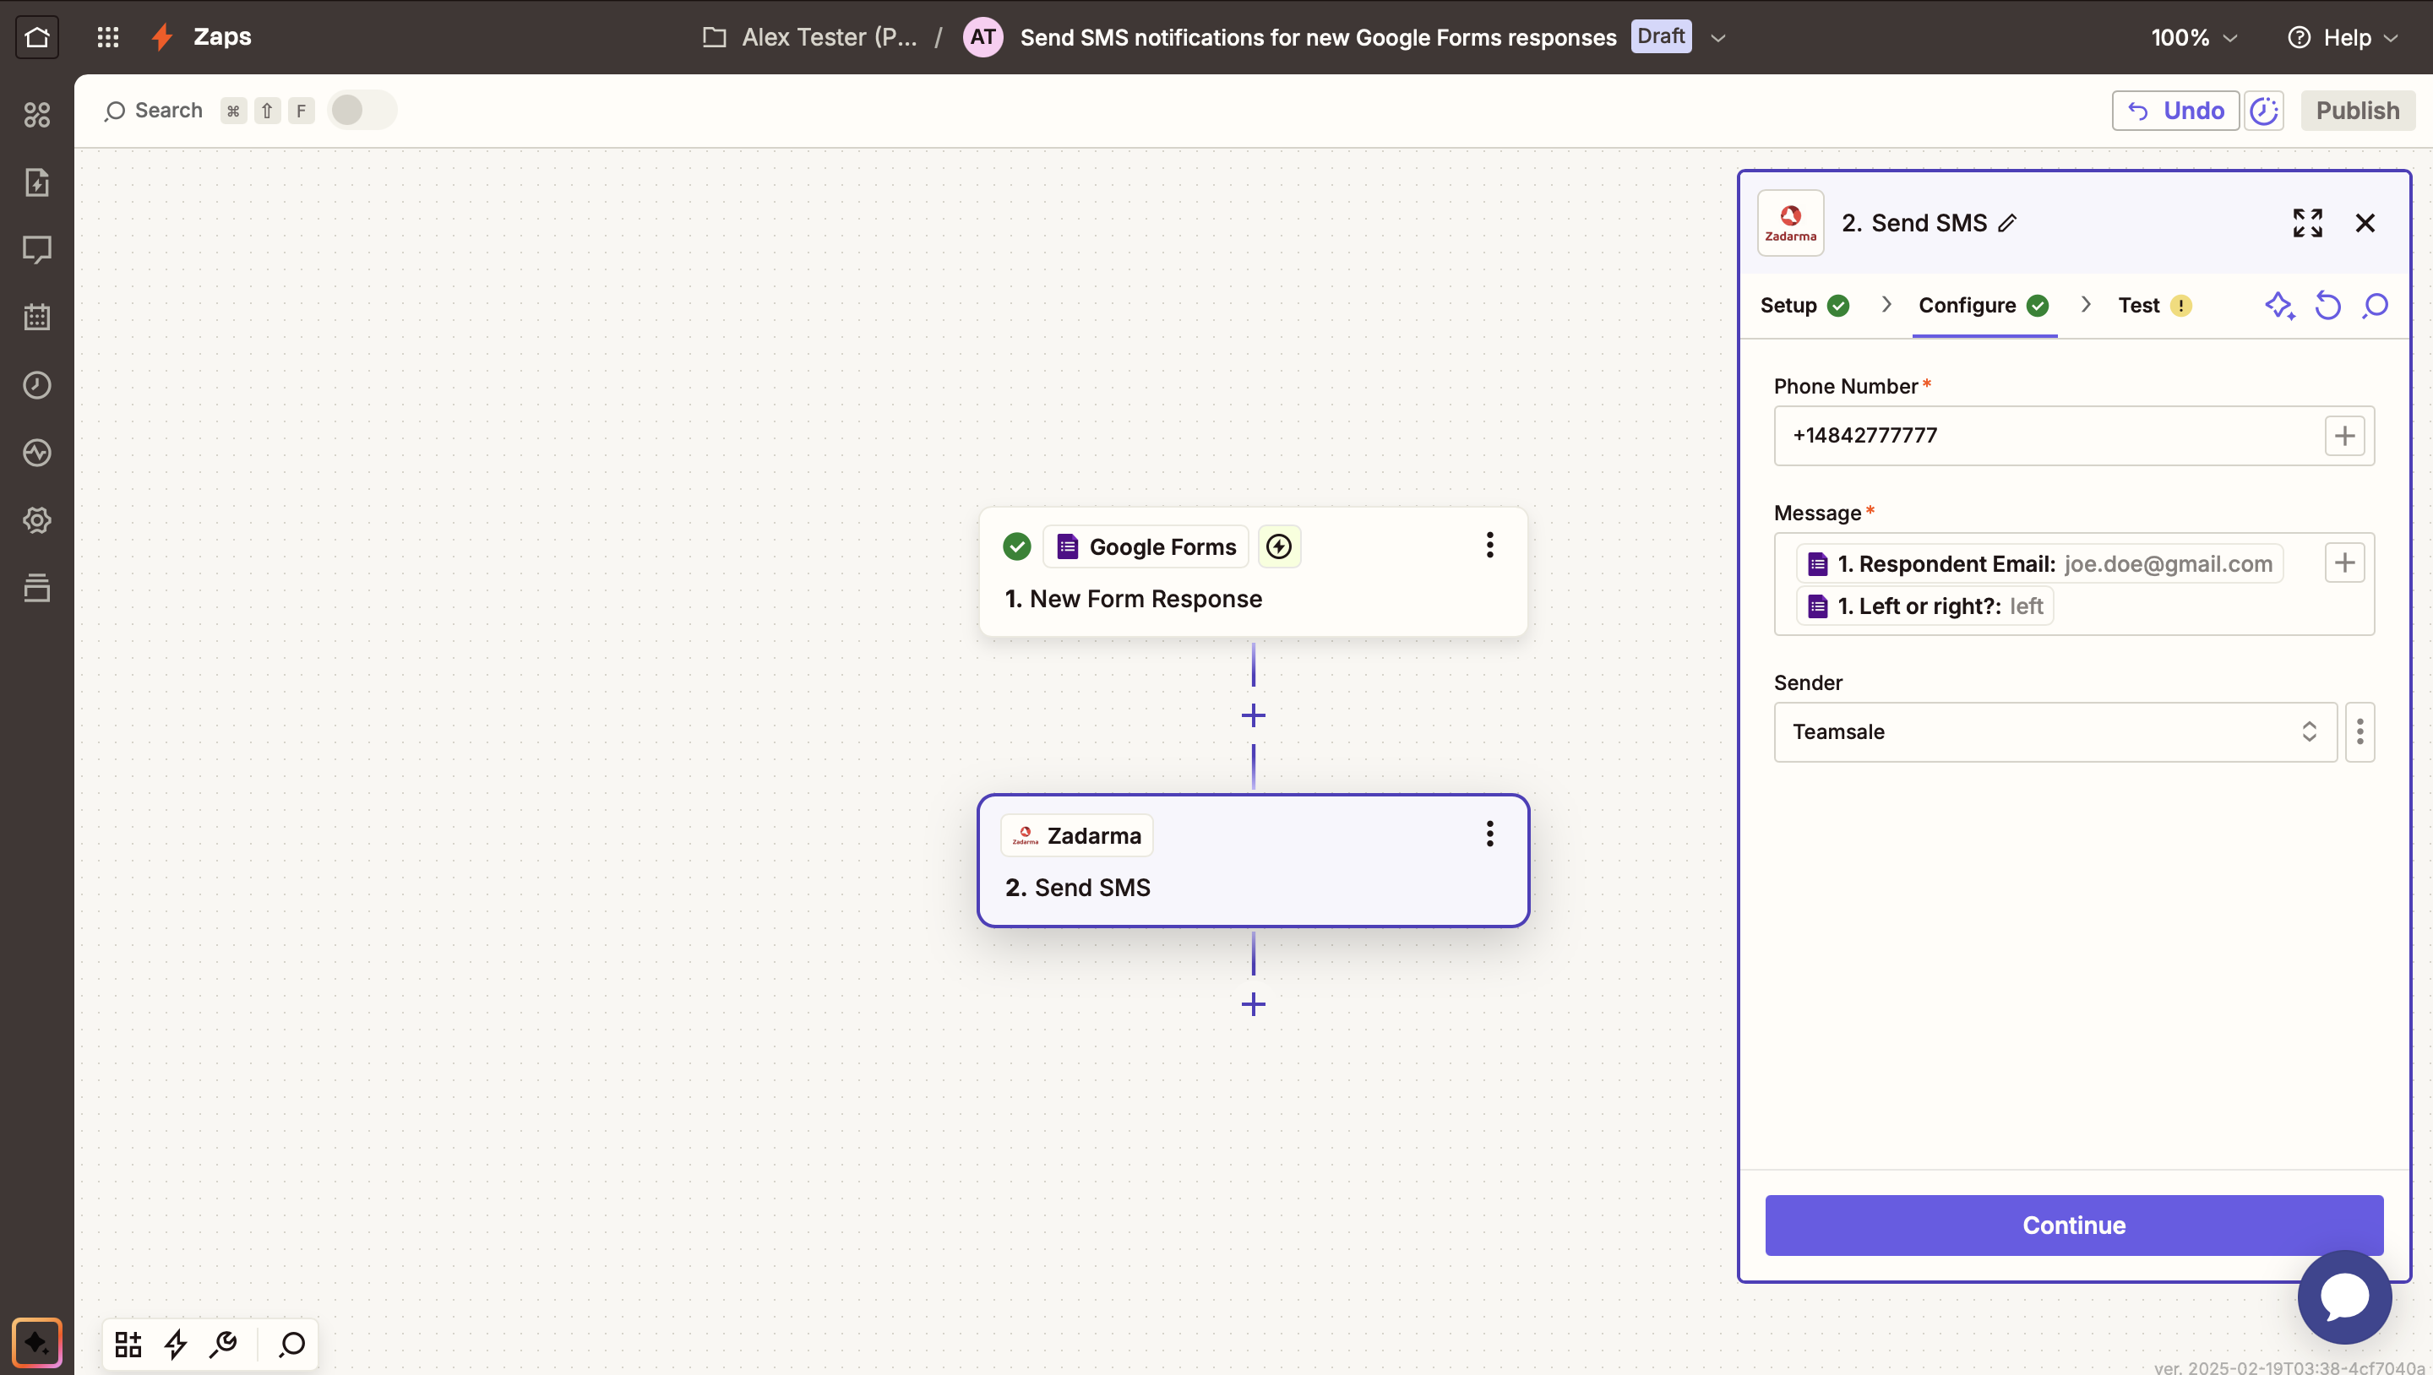Click the refresh fields icon in panel
The image size is (2433, 1375).
(x=2327, y=305)
